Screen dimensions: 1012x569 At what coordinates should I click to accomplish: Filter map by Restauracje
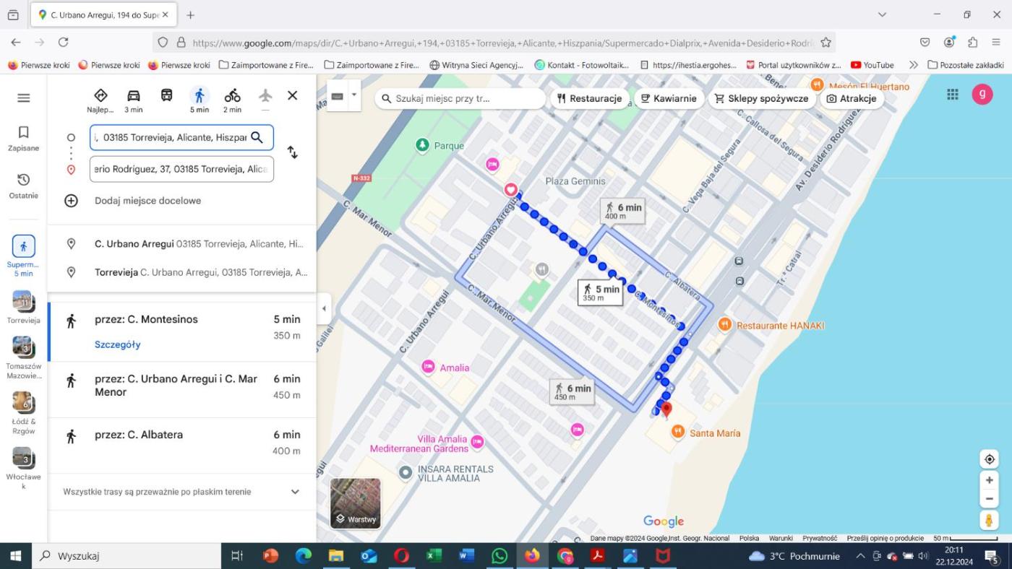589,99
